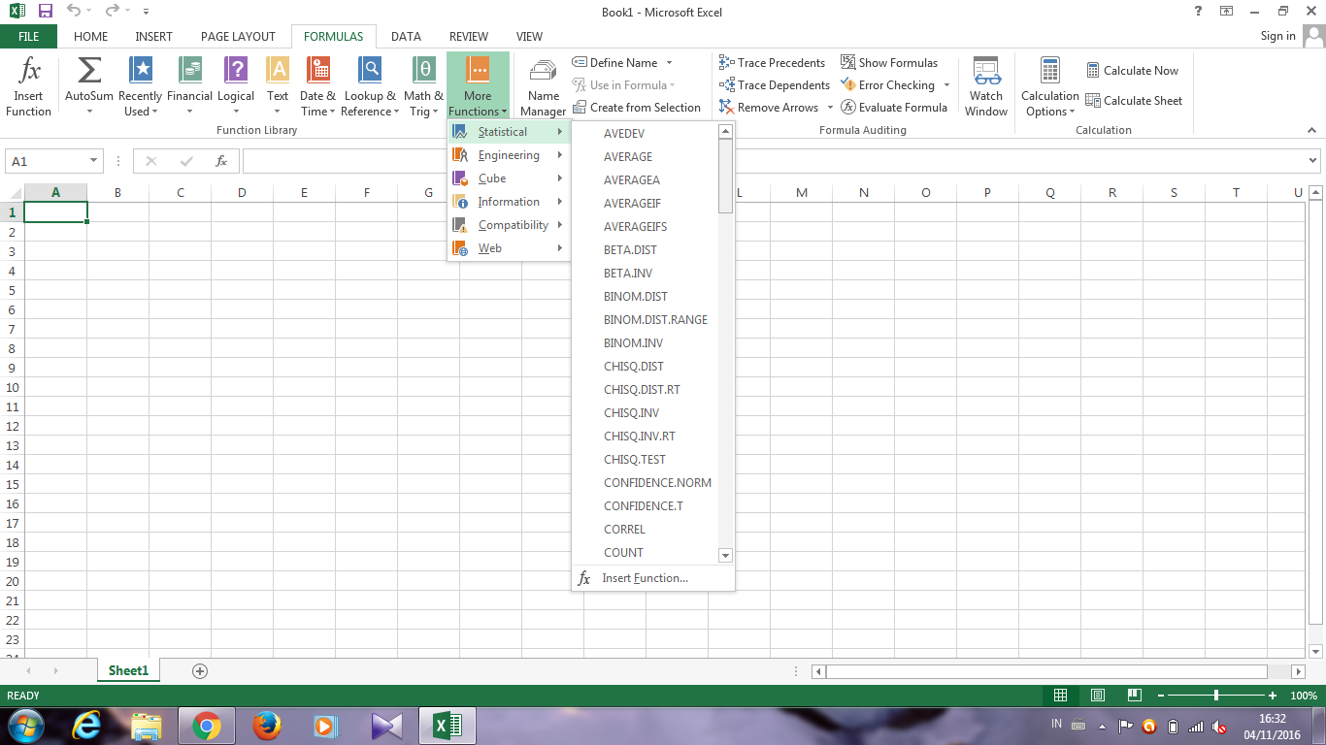Expand the Define Name dropdown arrow

pyautogui.click(x=669, y=63)
